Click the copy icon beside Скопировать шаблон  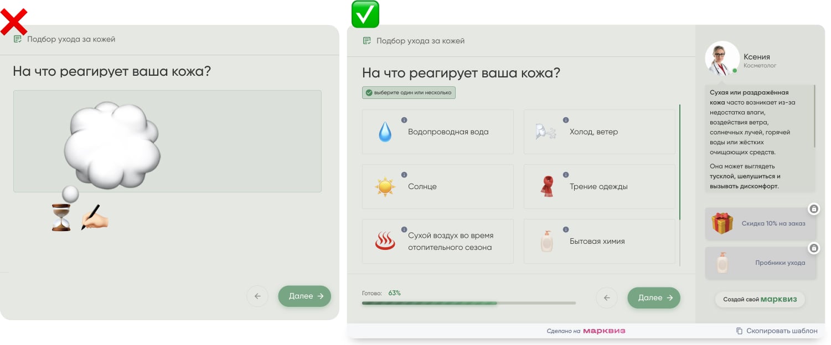tap(740, 330)
